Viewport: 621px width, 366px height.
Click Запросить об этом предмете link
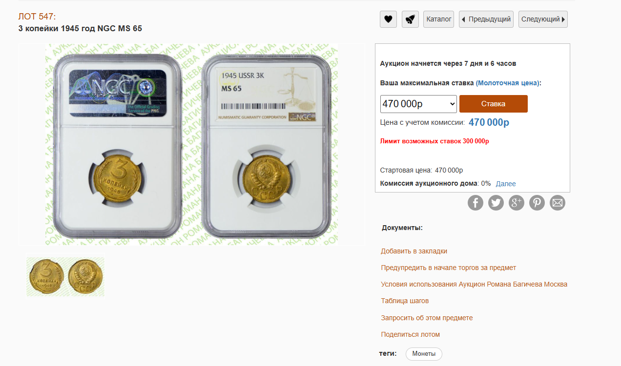tap(427, 318)
